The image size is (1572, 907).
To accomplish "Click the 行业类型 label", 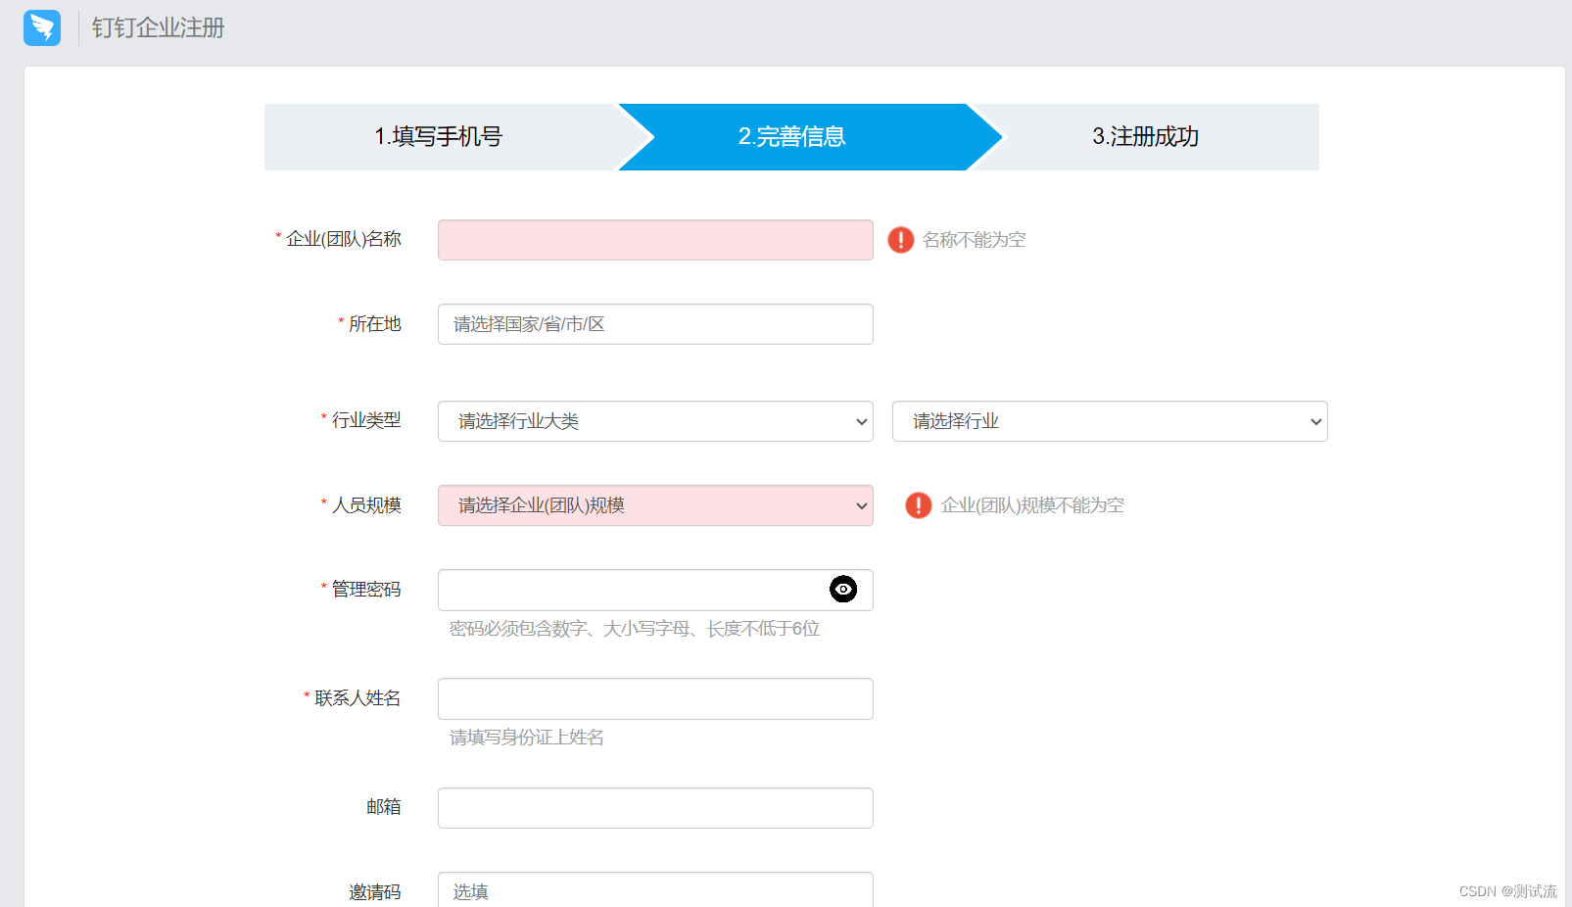I will tap(366, 420).
